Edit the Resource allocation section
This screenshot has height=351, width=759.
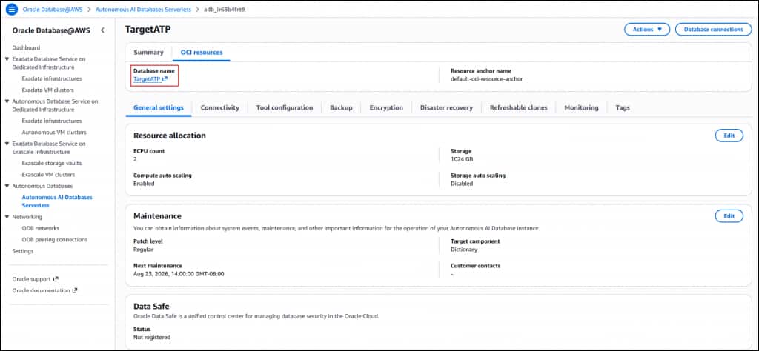pyautogui.click(x=729, y=136)
